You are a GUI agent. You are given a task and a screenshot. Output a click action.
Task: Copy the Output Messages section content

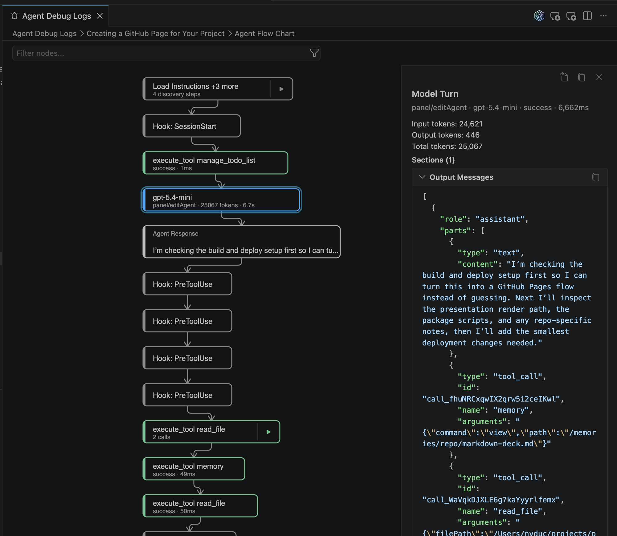tap(595, 177)
